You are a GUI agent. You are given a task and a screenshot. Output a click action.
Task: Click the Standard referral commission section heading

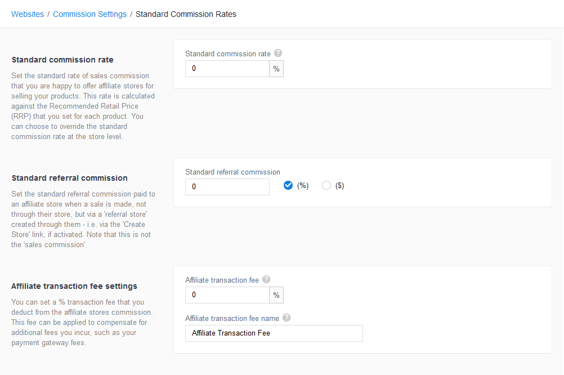[x=69, y=177]
